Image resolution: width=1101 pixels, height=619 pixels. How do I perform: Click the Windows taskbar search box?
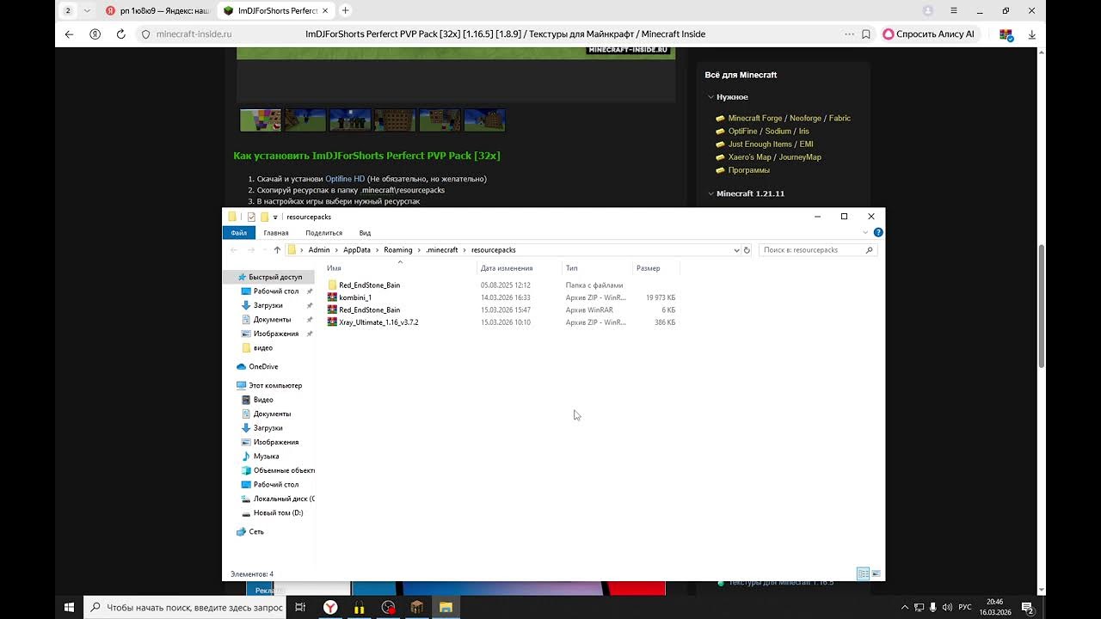click(x=186, y=607)
